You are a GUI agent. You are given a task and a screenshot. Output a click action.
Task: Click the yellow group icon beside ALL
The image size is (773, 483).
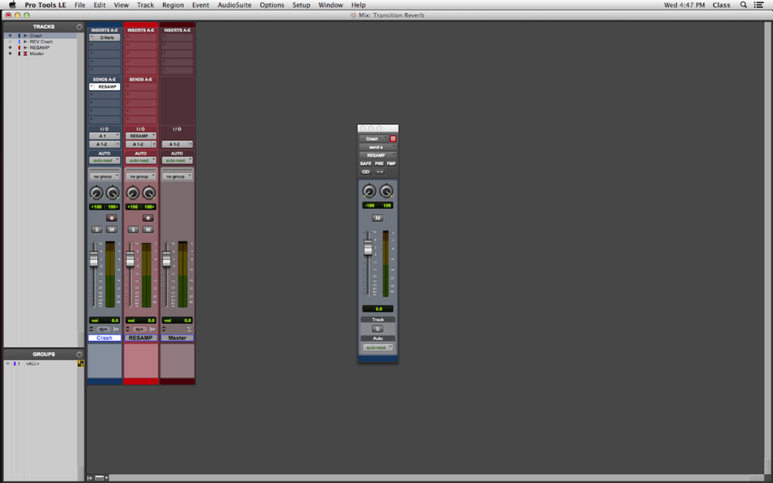[x=81, y=364]
